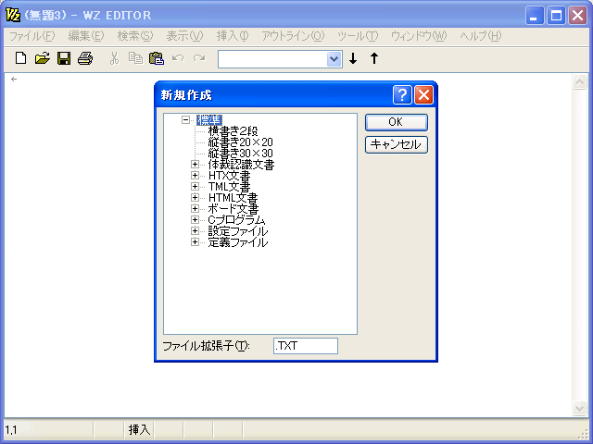The image size is (593, 444).
Task: Click the Paste clipboard icon
Action: pyautogui.click(x=157, y=58)
